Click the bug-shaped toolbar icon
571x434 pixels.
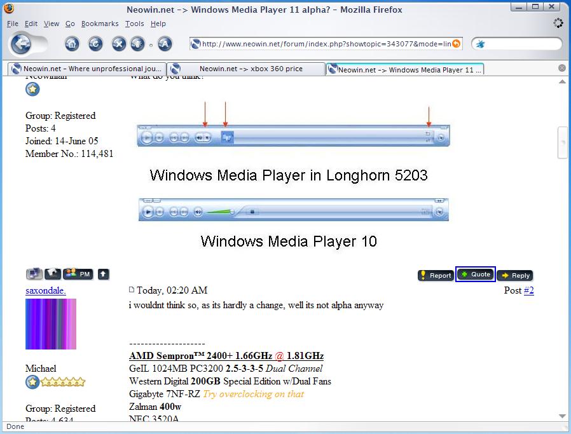[137, 44]
